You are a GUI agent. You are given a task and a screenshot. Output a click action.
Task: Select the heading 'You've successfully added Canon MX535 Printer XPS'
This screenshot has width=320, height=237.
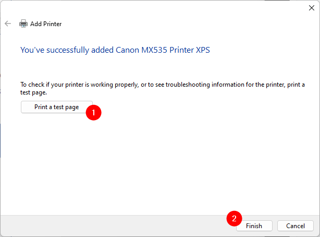[x=115, y=50]
